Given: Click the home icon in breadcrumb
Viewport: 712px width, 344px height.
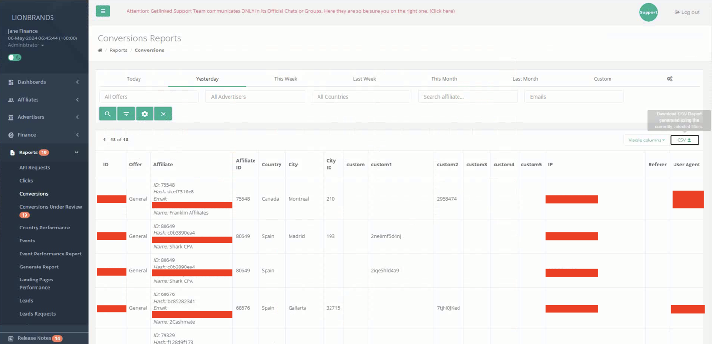Looking at the screenshot, I should click(x=100, y=50).
